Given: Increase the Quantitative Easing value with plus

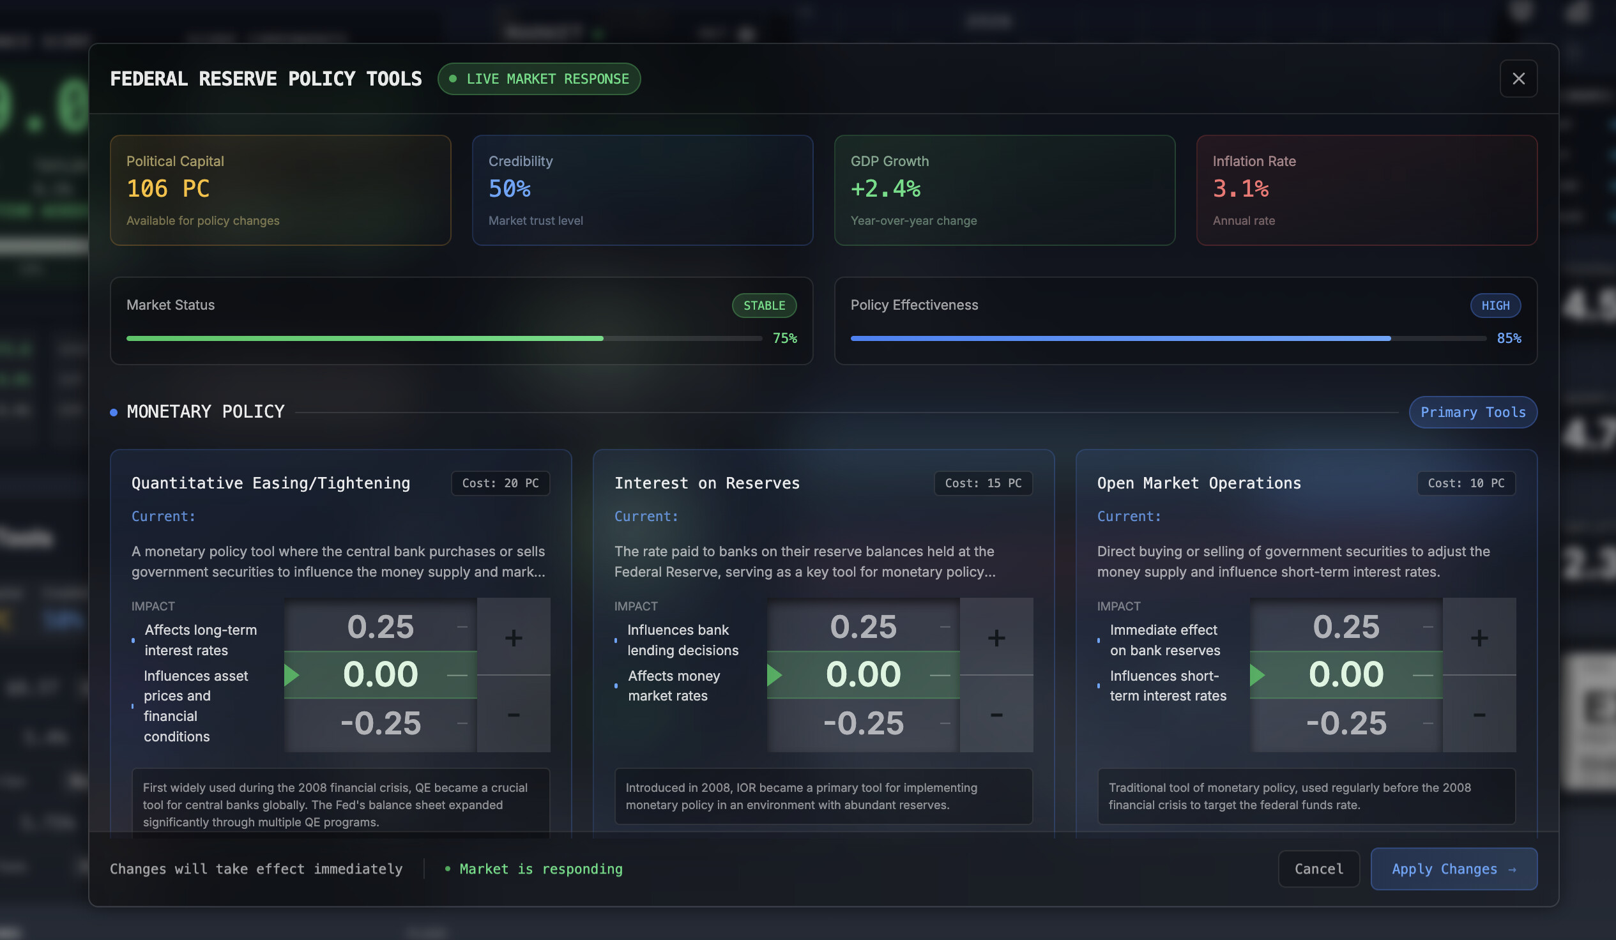Looking at the screenshot, I should click(x=513, y=637).
